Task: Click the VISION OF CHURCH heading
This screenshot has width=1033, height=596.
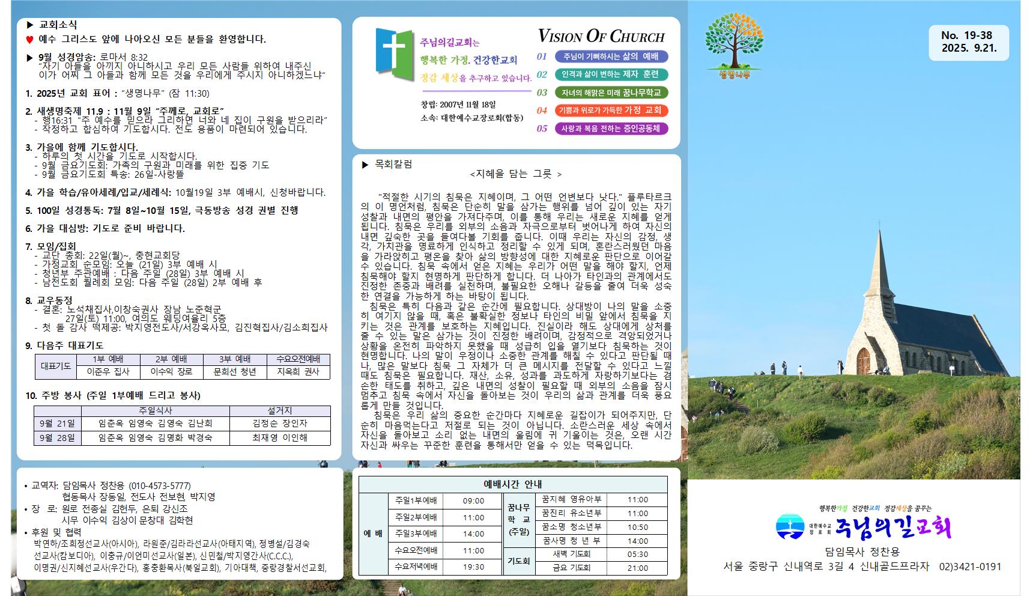Action: click(x=601, y=37)
